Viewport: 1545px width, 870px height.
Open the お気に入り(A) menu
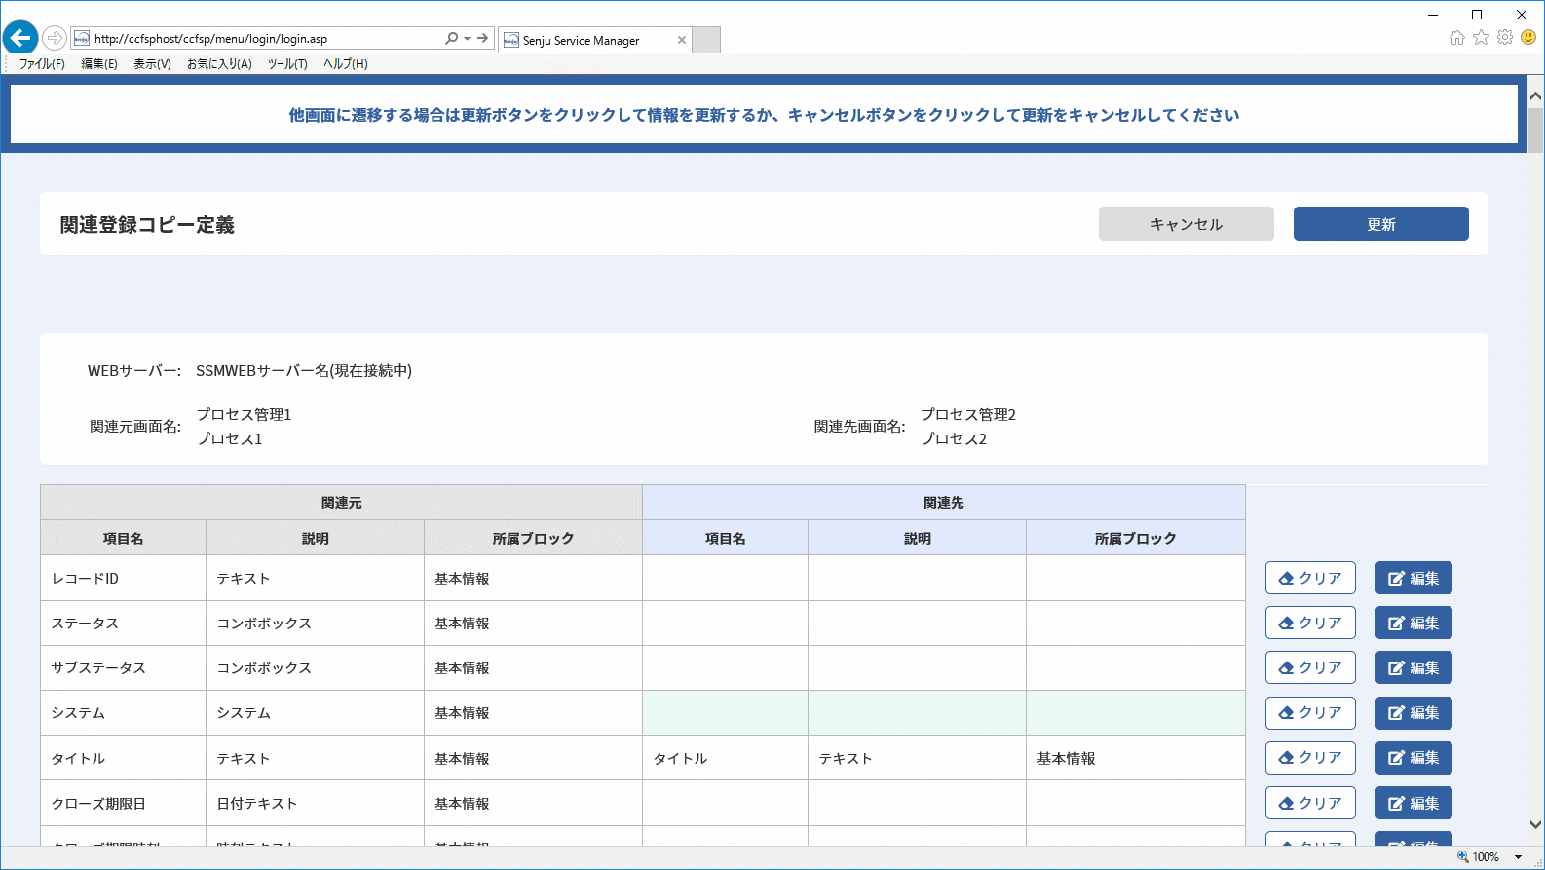point(219,64)
